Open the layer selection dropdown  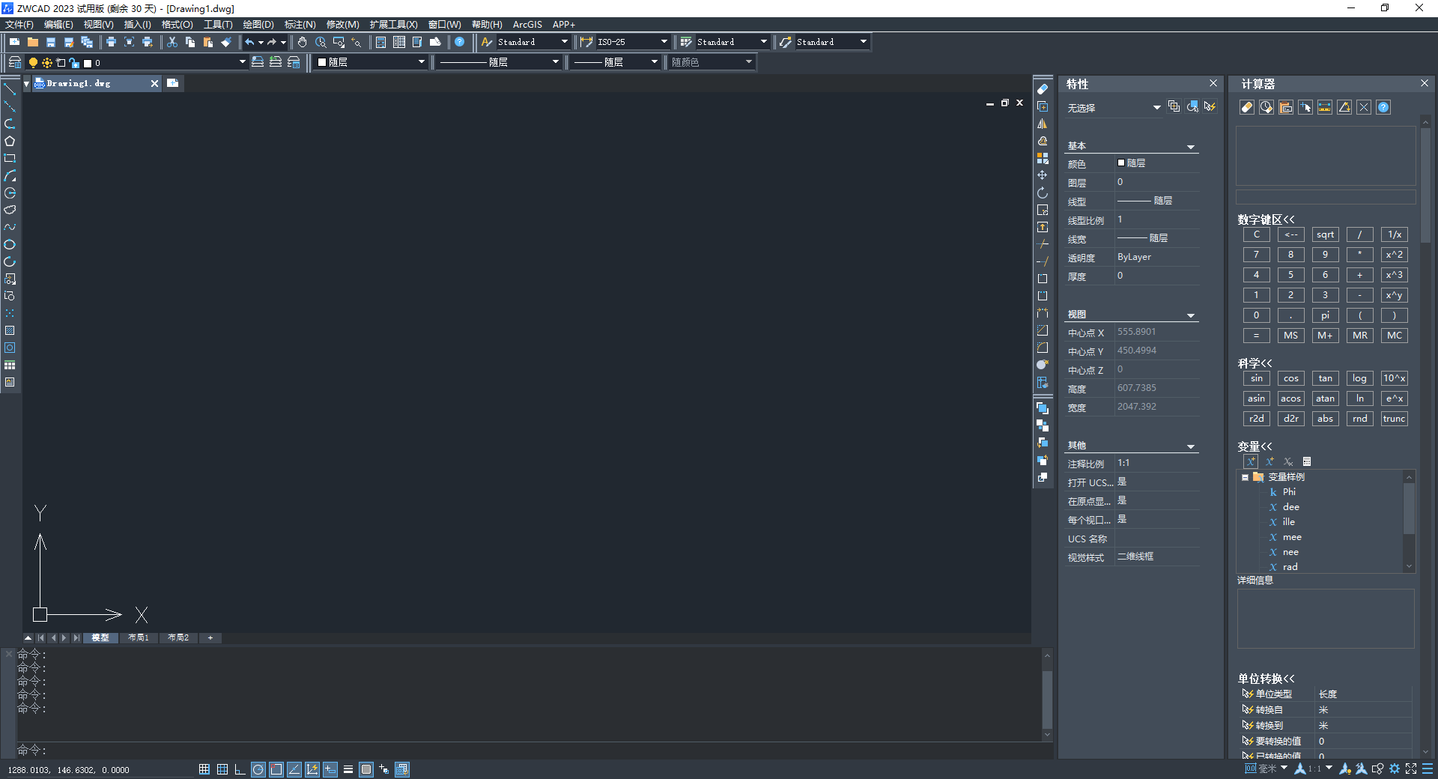(x=242, y=62)
